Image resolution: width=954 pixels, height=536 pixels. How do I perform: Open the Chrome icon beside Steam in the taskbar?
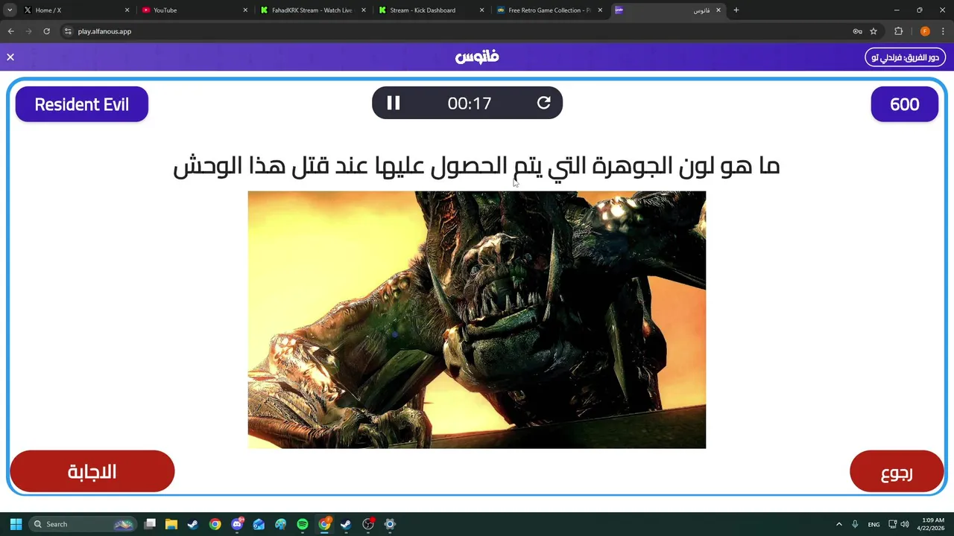coord(215,524)
